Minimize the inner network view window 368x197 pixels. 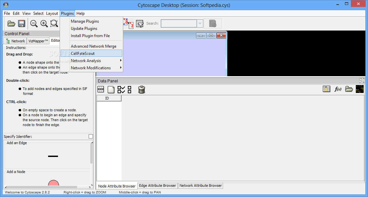pyautogui.click(x=201, y=35)
